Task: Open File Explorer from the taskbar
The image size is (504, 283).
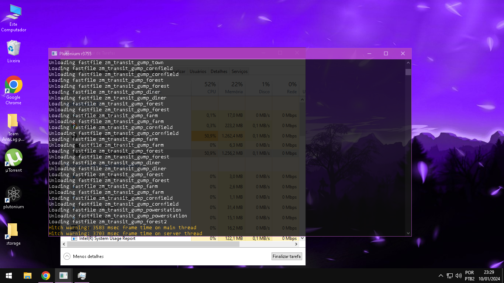Action: pos(28,275)
